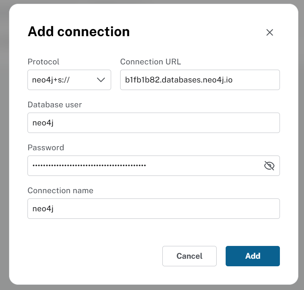
Task: Click the Cancel button
Action: point(189,256)
